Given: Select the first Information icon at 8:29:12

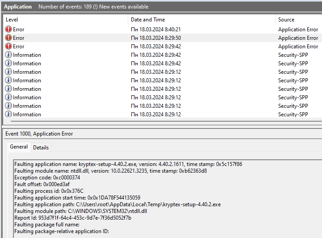Looking at the screenshot, I should (8, 72).
